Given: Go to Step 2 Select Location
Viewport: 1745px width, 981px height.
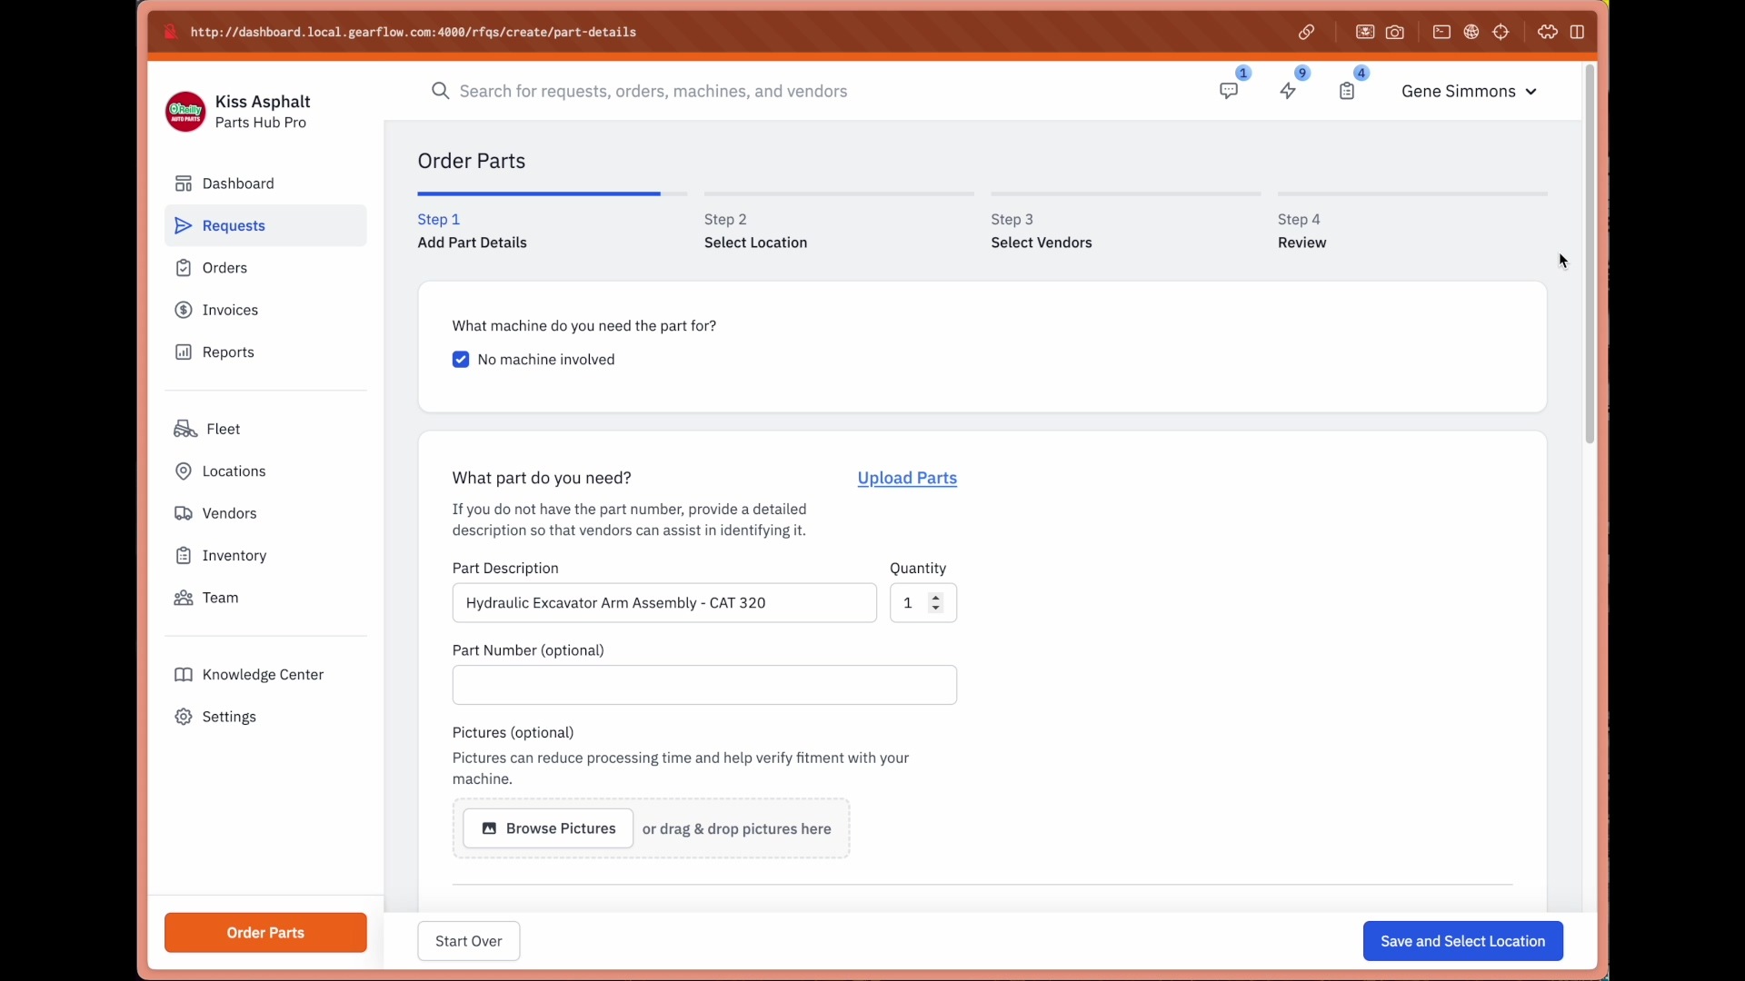Looking at the screenshot, I should point(755,232).
